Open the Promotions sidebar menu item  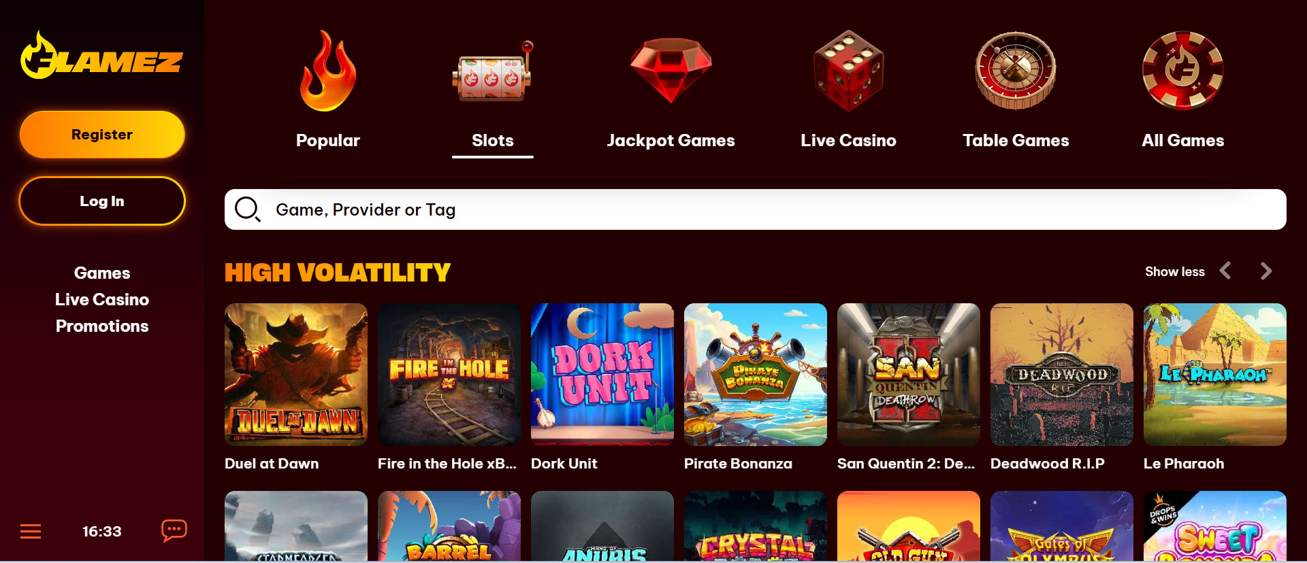[102, 326]
